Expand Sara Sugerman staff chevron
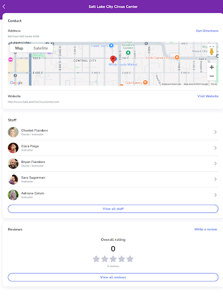223x298 pixels. 215,179
